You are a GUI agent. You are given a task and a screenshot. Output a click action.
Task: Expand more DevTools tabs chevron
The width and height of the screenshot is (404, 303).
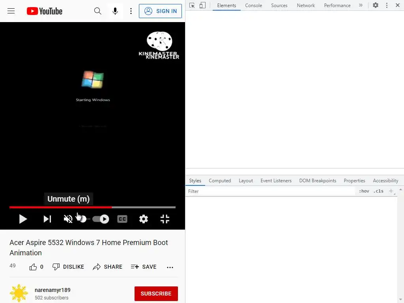(x=361, y=5)
